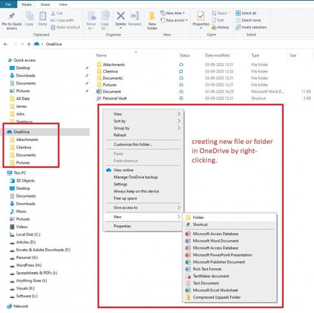Create a new TextMaker document
This screenshot has height=313, width=314.
[x=230, y=276]
